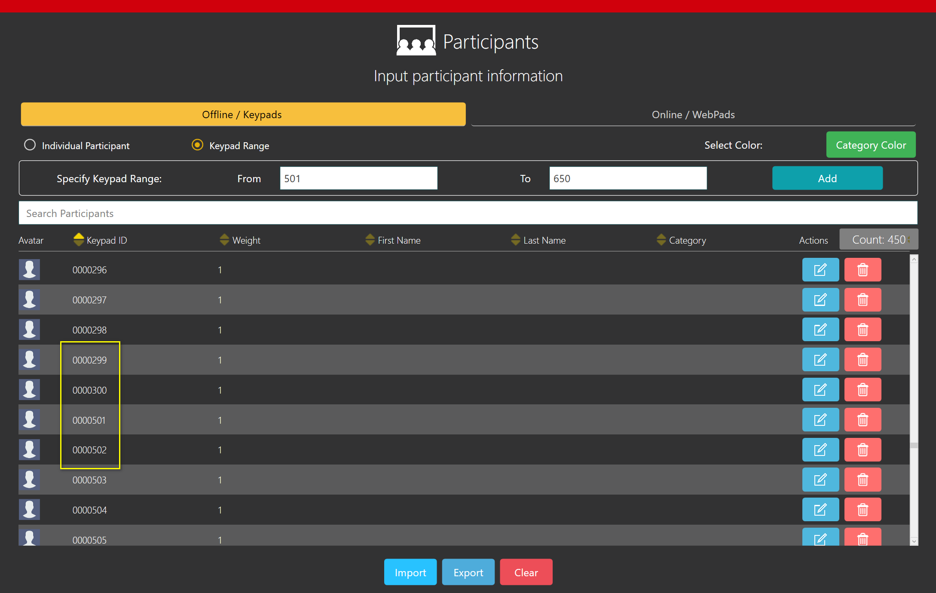Sort list by Keypad ID
936x593 pixels.
[79, 240]
